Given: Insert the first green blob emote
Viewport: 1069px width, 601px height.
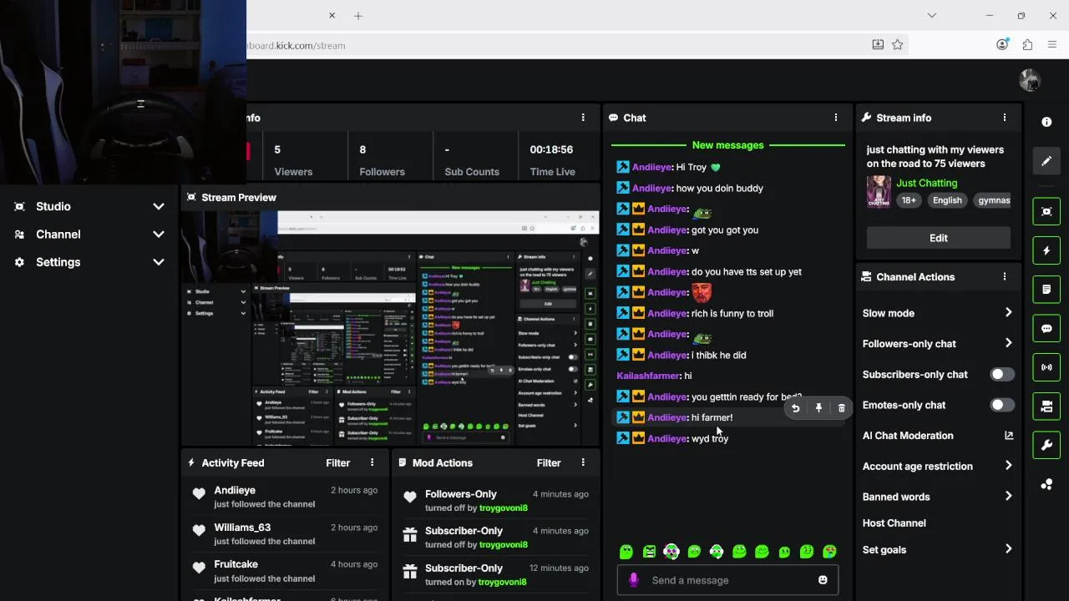Looking at the screenshot, I should tap(626, 552).
